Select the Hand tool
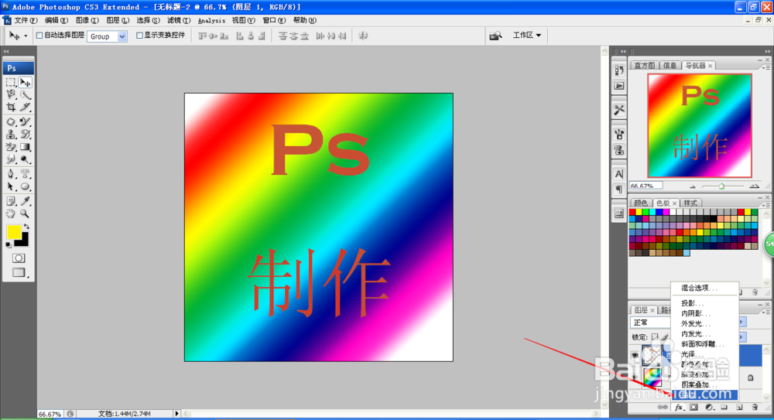Viewport: 774px width, 420px height. point(11,213)
